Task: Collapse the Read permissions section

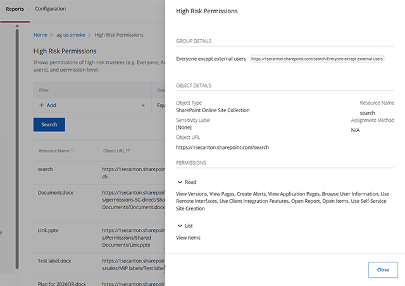Action: click(180, 182)
